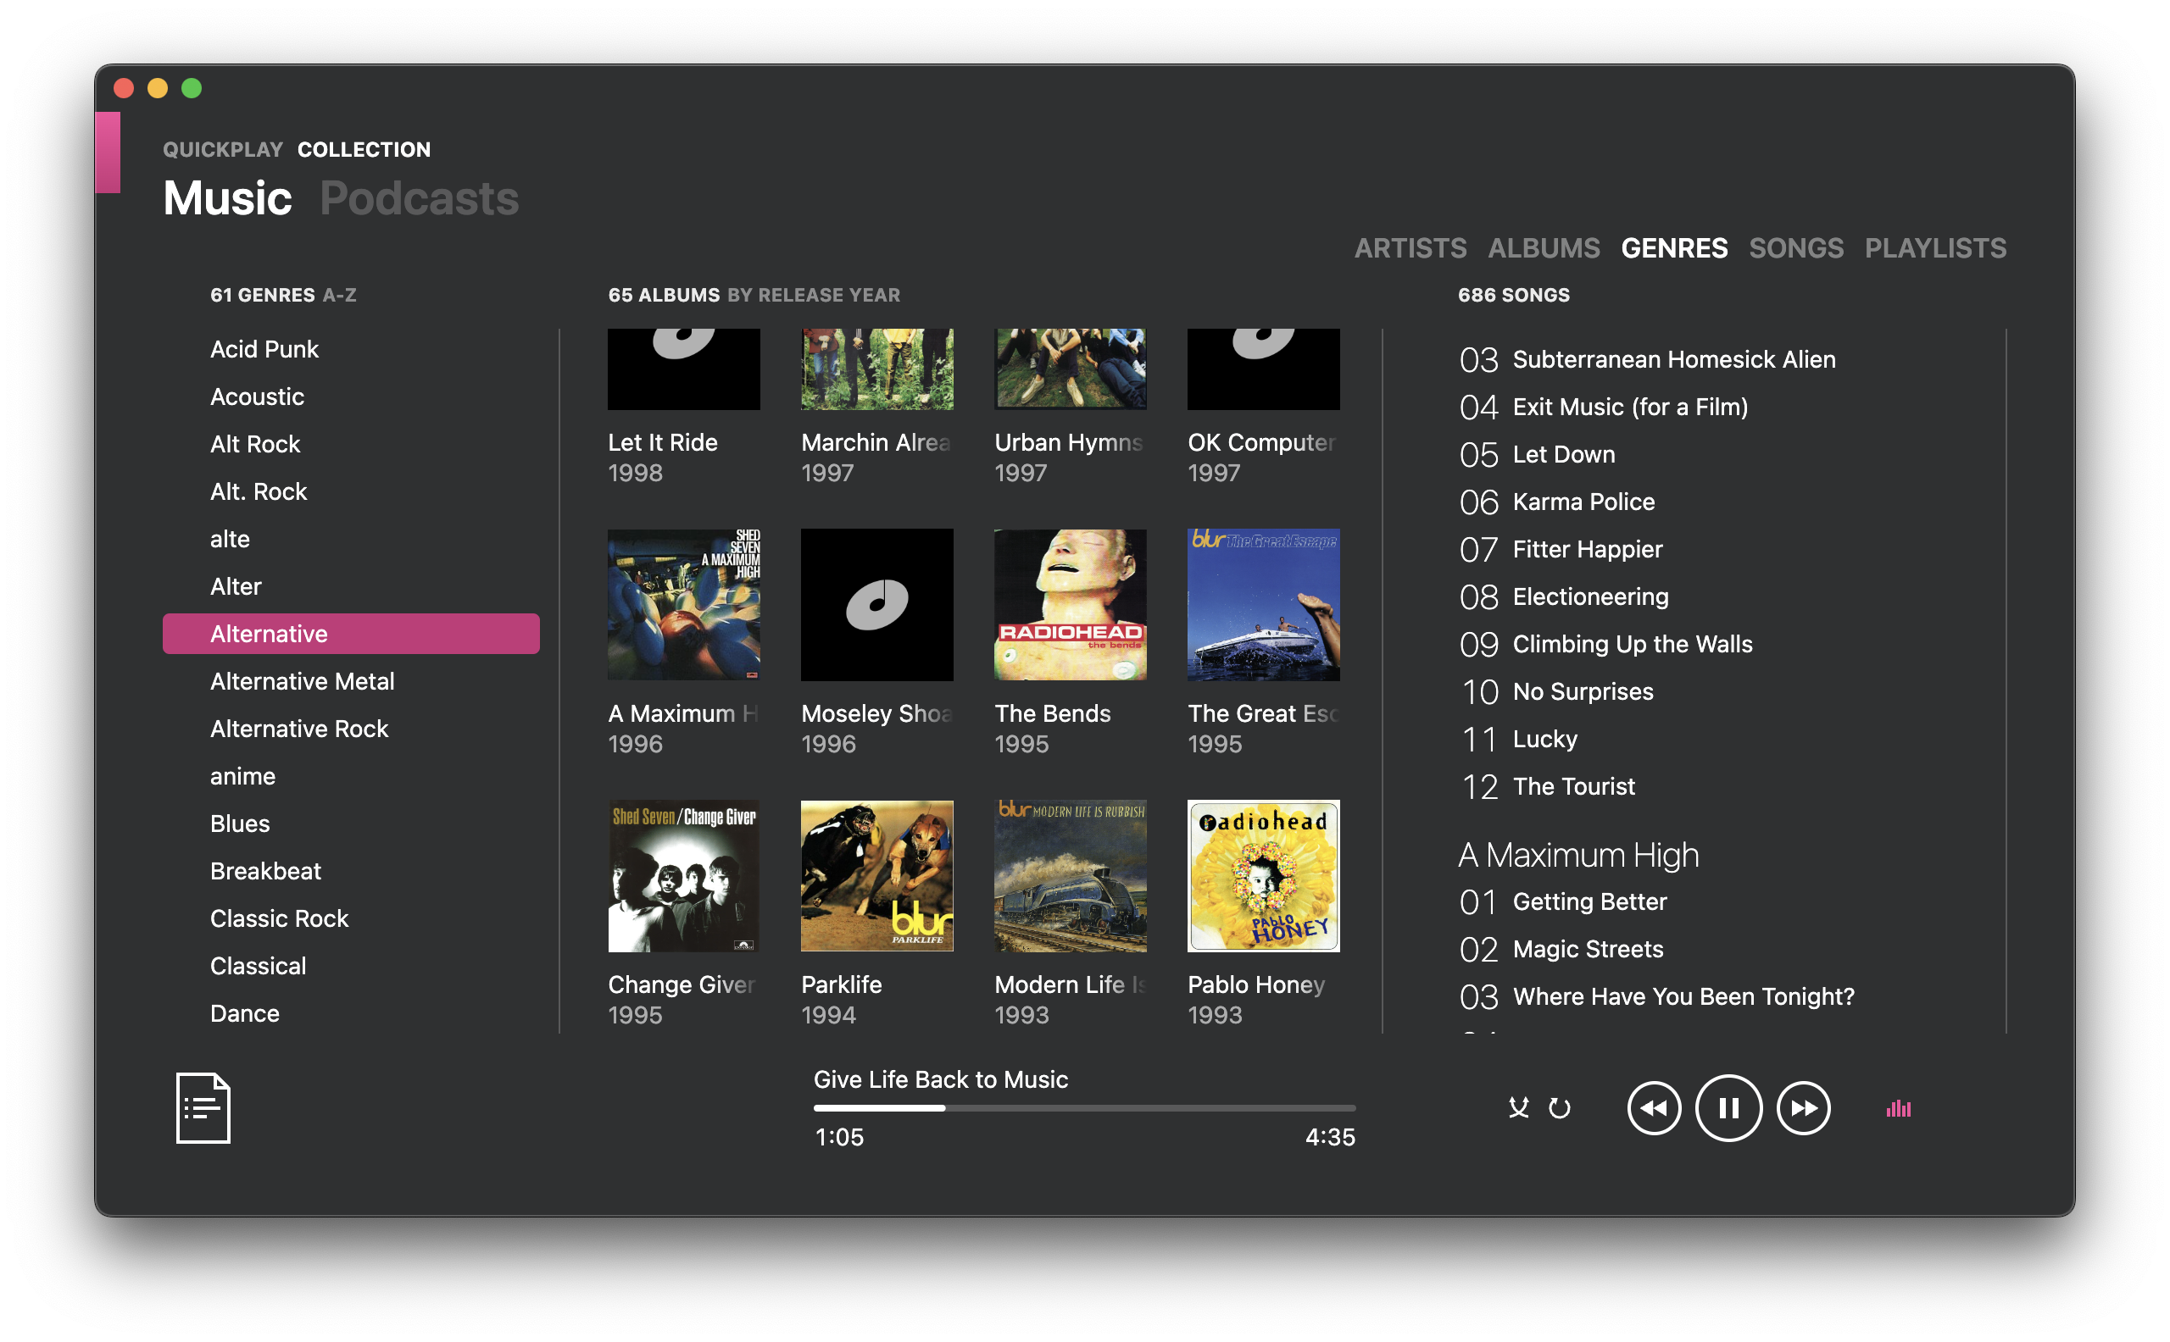Screen dimensions: 2170x1342
Task: Skip forward to the next track
Action: [x=1803, y=1107]
